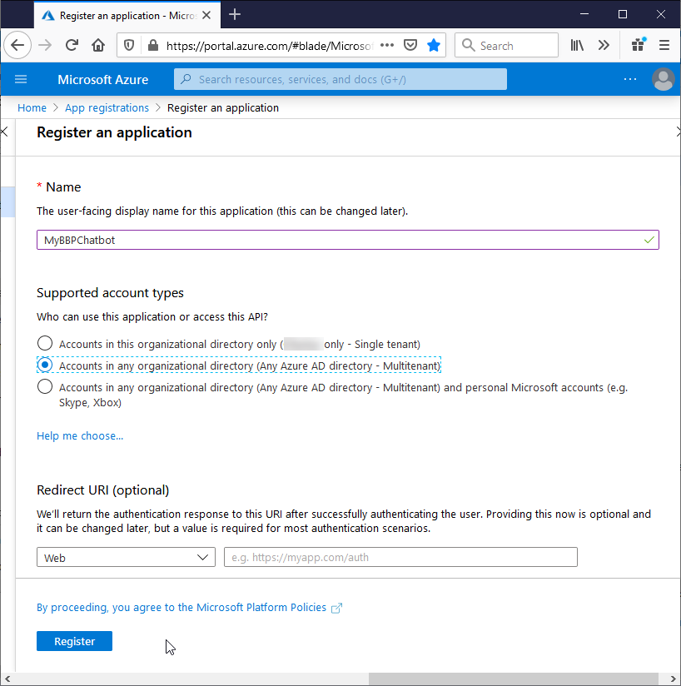Toggle the bookmark star

coord(434,45)
